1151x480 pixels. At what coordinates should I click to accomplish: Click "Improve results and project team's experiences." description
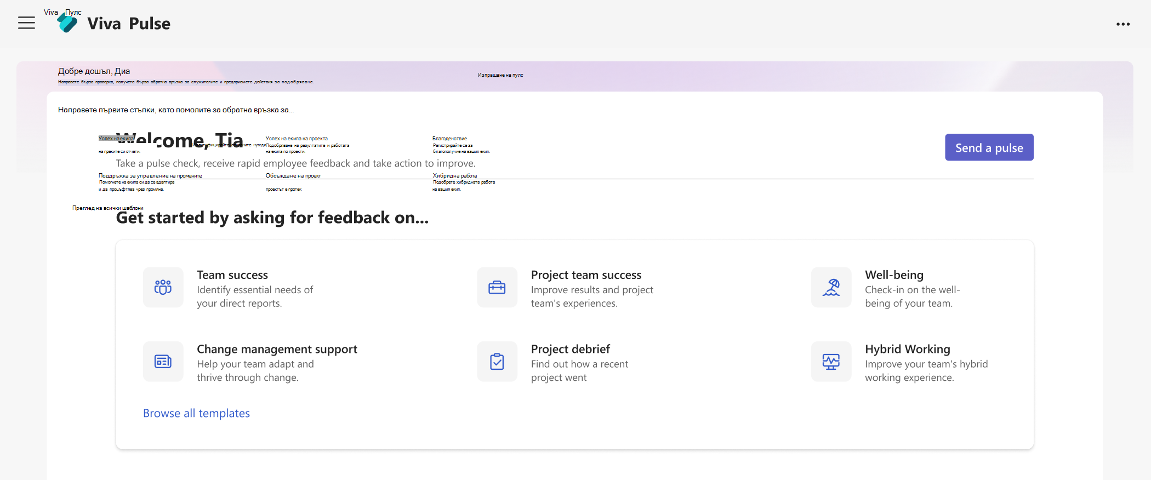[x=592, y=296]
